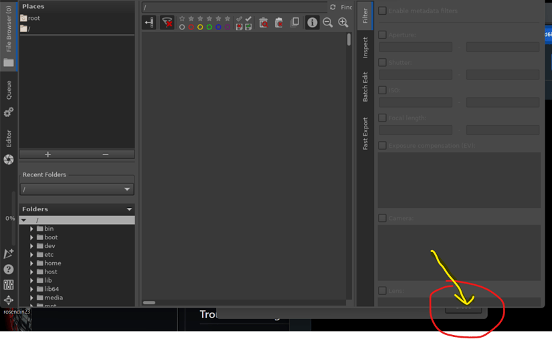Add a place with plus button
552x339 pixels.
tap(48, 154)
